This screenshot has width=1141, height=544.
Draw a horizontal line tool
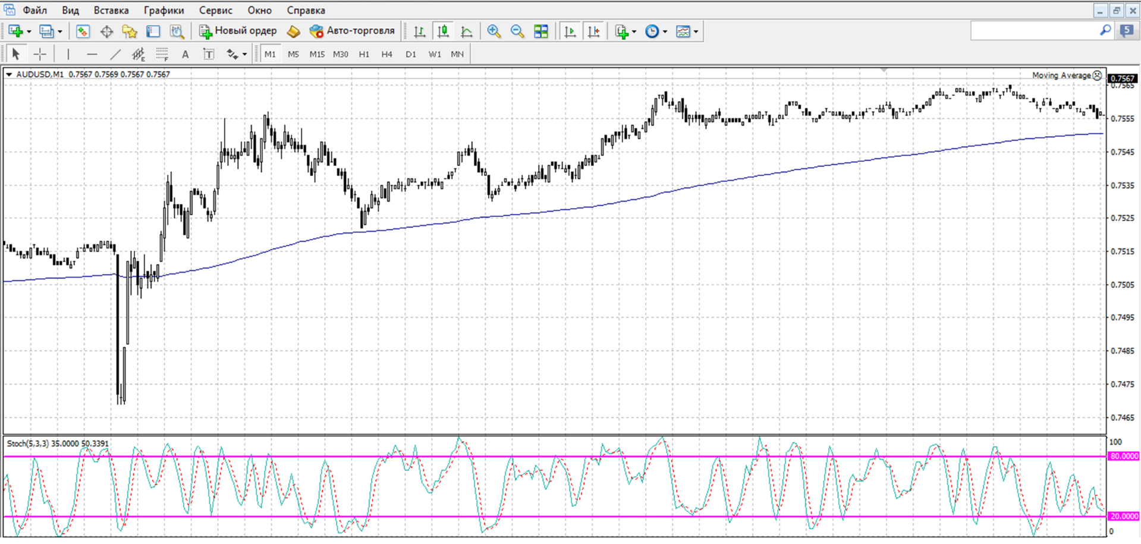[92, 54]
